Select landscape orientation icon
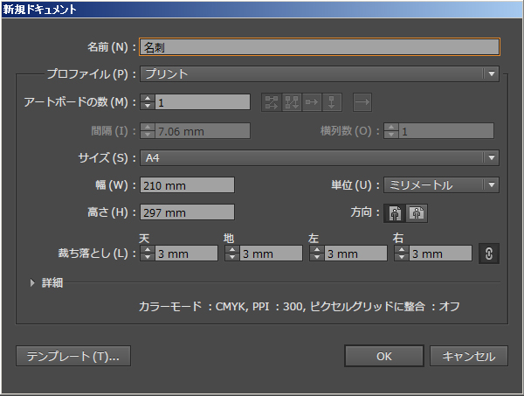 (417, 212)
